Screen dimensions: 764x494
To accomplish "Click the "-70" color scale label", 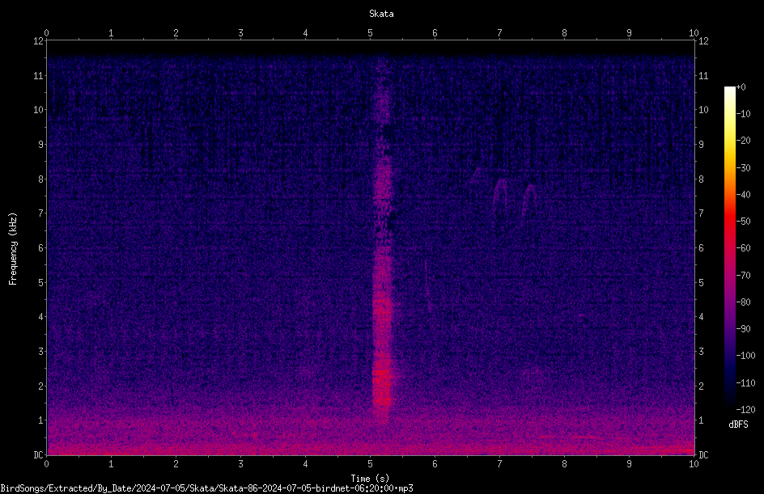I will pyautogui.click(x=743, y=276).
